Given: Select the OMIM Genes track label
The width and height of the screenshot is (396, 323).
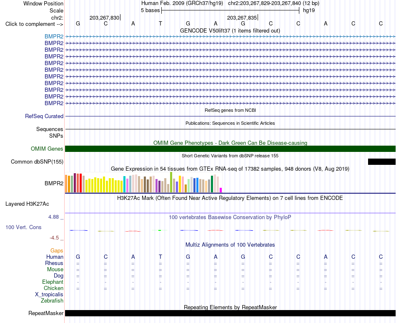Looking at the screenshot, I should (47, 149).
